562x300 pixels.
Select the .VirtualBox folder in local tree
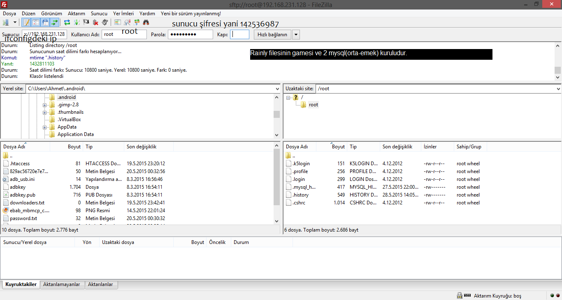click(69, 120)
